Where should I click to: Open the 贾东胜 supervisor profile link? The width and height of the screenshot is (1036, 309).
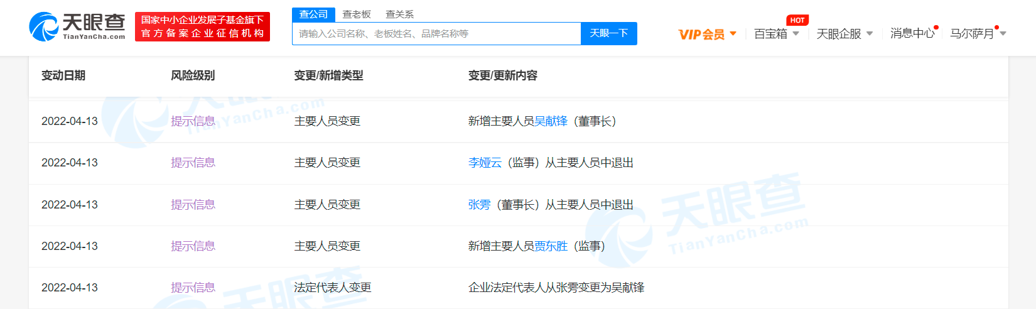click(551, 246)
